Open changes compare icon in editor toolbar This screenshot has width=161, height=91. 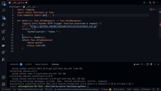pyautogui.click(x=150, y=3)
